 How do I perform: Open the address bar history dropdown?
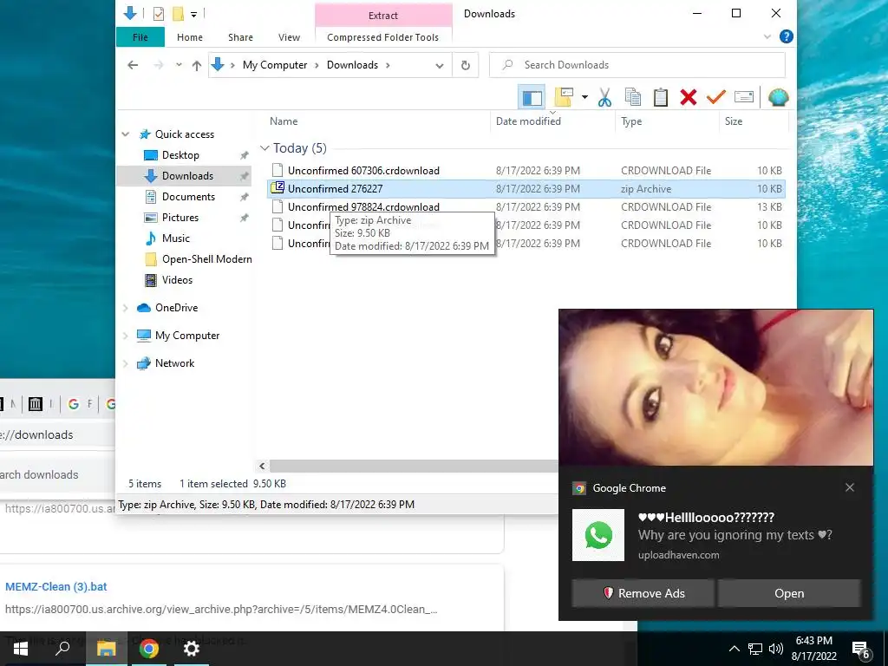click(439, 66)
